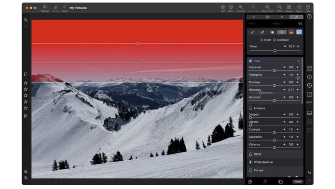This screenshot has width=335, height=189.
Task: Open the Filter toolbar option
Action: coord(231,8)
